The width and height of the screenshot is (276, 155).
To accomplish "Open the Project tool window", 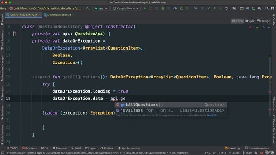I will 2,19.
